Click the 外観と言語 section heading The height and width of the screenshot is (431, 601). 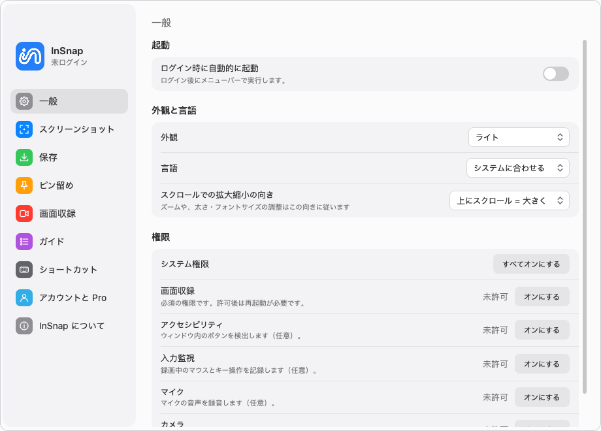click(174, 110)
